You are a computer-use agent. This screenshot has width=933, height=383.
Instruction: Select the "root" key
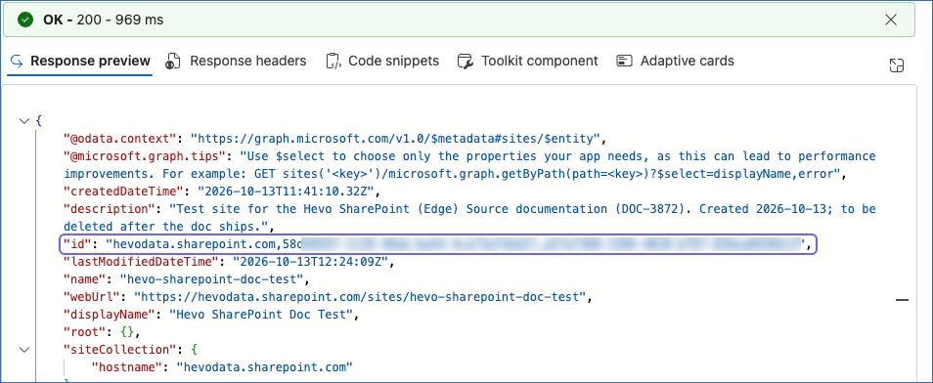(85, 332)
